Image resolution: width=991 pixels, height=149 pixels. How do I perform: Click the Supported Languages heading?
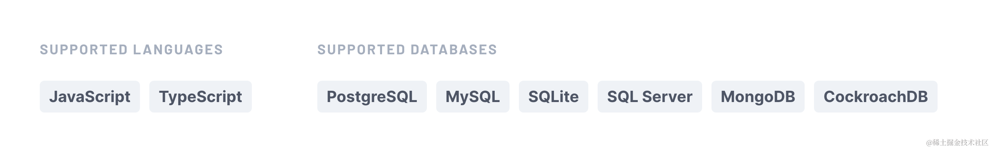pyautogui.click(x=131, y=50)
